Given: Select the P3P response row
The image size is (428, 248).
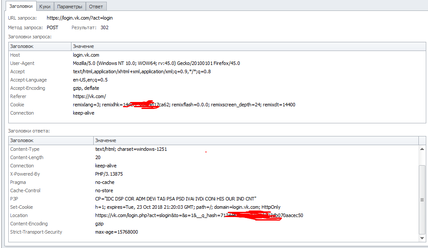Looking at the screenshot, I should [214, 199].
